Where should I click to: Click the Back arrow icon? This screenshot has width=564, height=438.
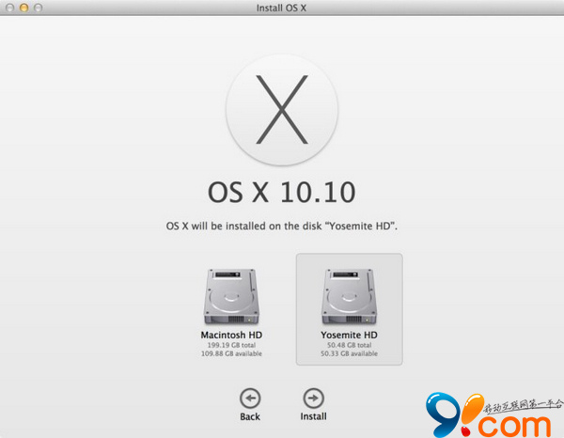coord(250,399)
